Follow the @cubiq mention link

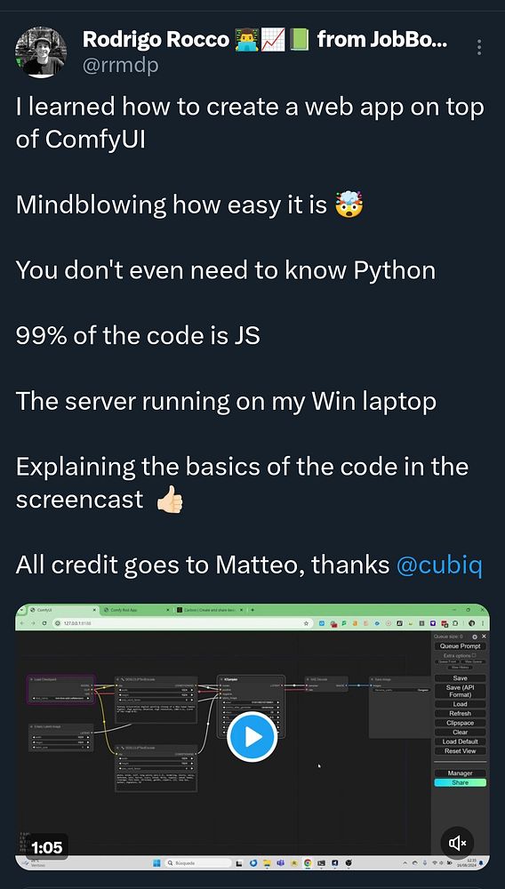click(440, 565)
